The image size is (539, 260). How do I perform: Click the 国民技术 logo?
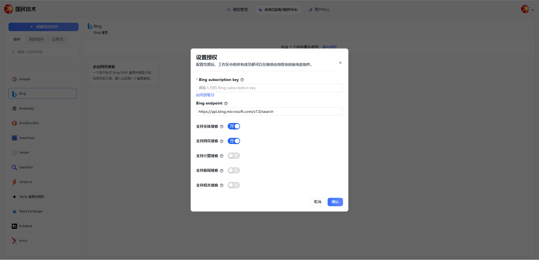click(x=20, y=9)
